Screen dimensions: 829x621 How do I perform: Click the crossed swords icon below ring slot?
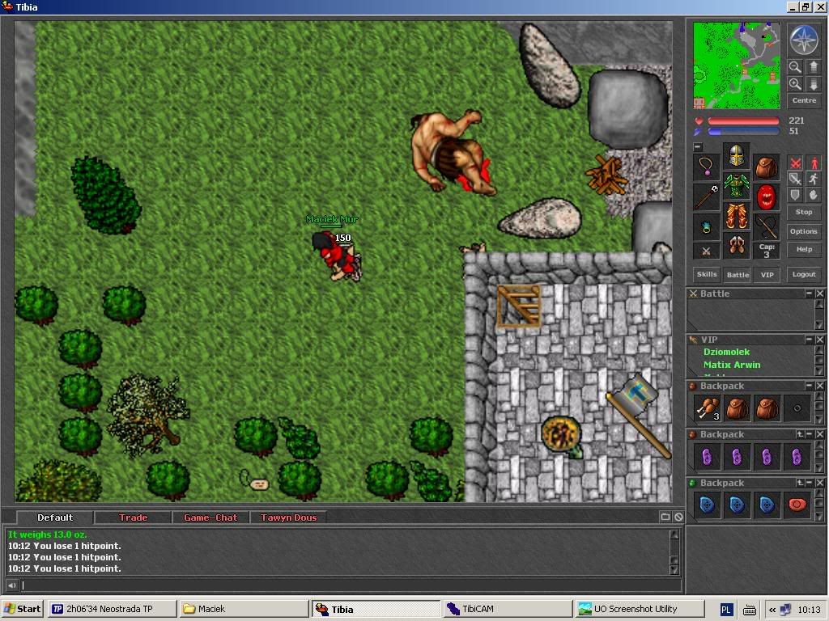pyautogui.click(x=706, y=251)
